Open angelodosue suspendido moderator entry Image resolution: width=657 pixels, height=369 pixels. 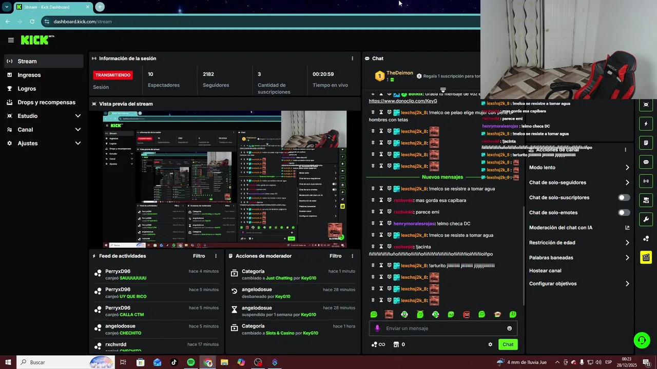click(x=293, y=311)
